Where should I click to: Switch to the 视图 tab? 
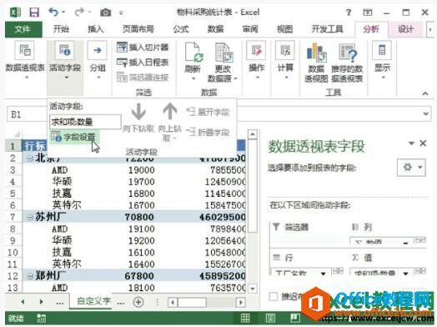pyautogui.click(x=284, y=29)
